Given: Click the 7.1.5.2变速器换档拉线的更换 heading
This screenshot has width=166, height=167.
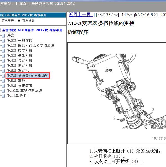Looking at the screenshot, I should pyautogui.click(x=101, y=23).
